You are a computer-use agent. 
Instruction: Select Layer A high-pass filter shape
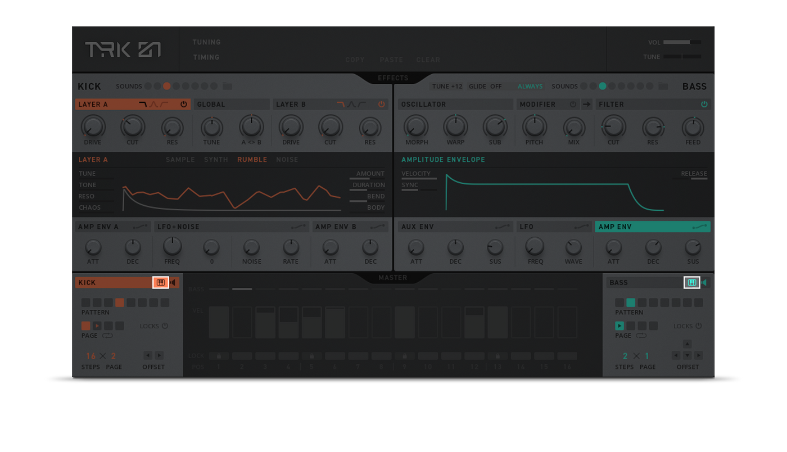tap(164, 105)
